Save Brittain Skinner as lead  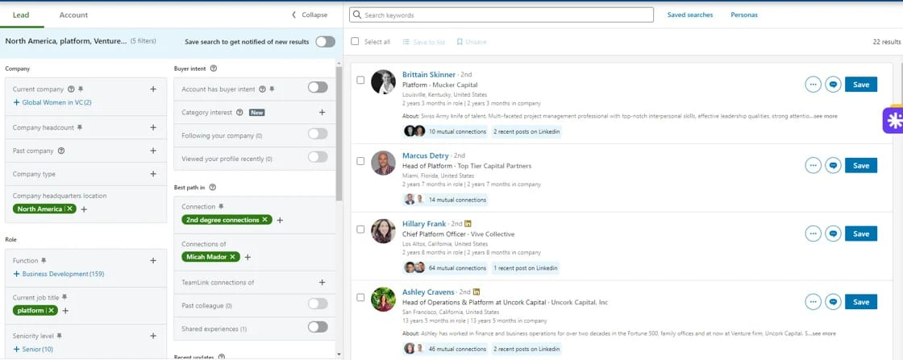[861, 85]
